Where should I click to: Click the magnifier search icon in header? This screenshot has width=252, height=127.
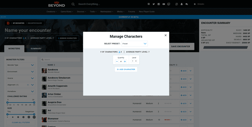point(73,4)
